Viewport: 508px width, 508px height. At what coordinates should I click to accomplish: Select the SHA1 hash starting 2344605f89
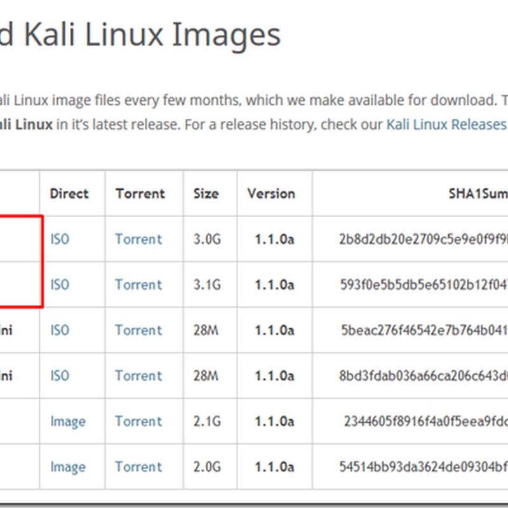coord(425,421)
